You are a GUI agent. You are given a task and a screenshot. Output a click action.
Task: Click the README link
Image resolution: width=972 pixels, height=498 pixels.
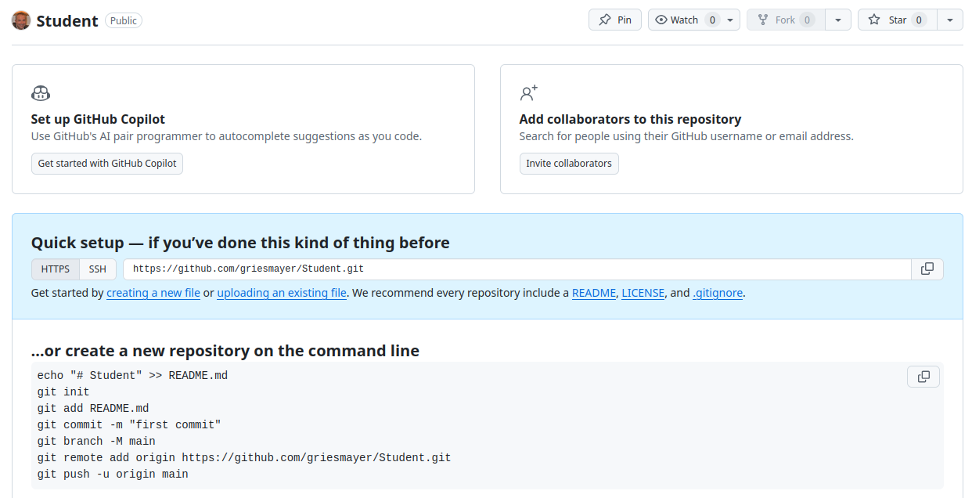(x=594, y=294)
